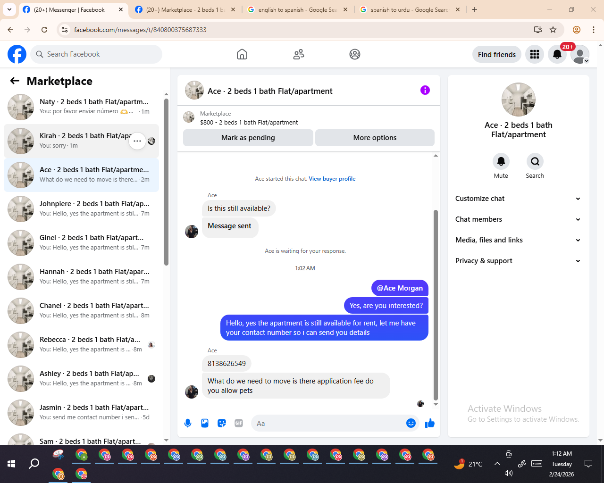
Task: Record a voice clip microphone icon
Action: click(x=188, y=423)
